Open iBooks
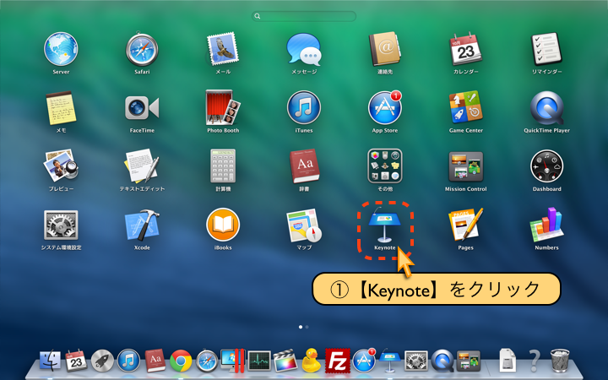 [x=223, y=225]
